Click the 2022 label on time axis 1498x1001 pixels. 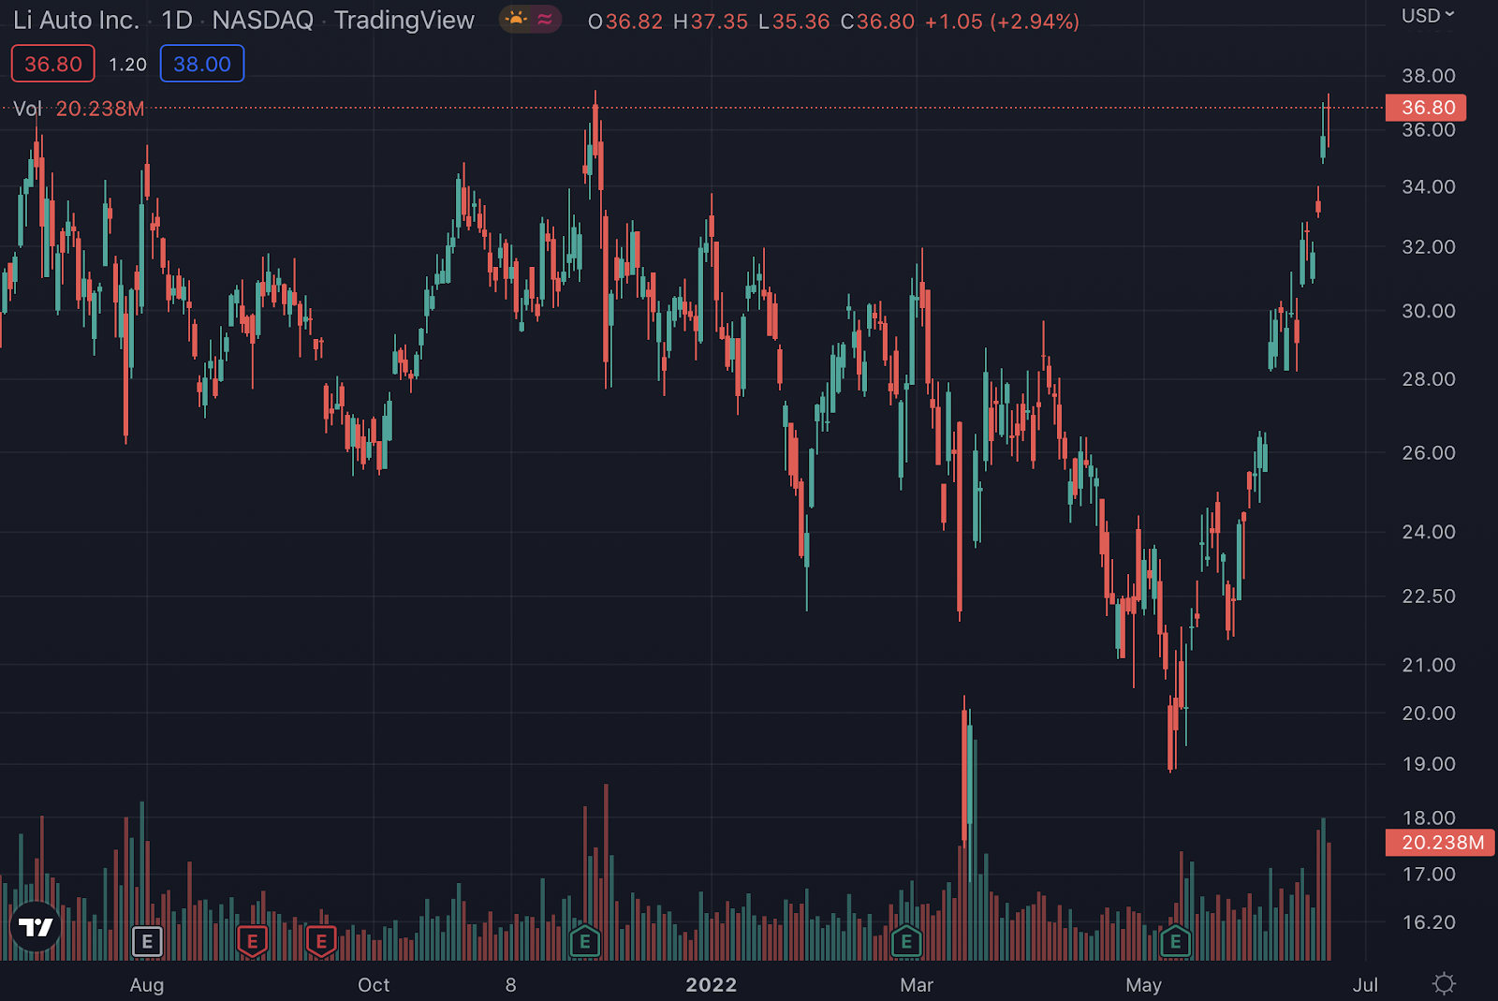pos(712,985)
